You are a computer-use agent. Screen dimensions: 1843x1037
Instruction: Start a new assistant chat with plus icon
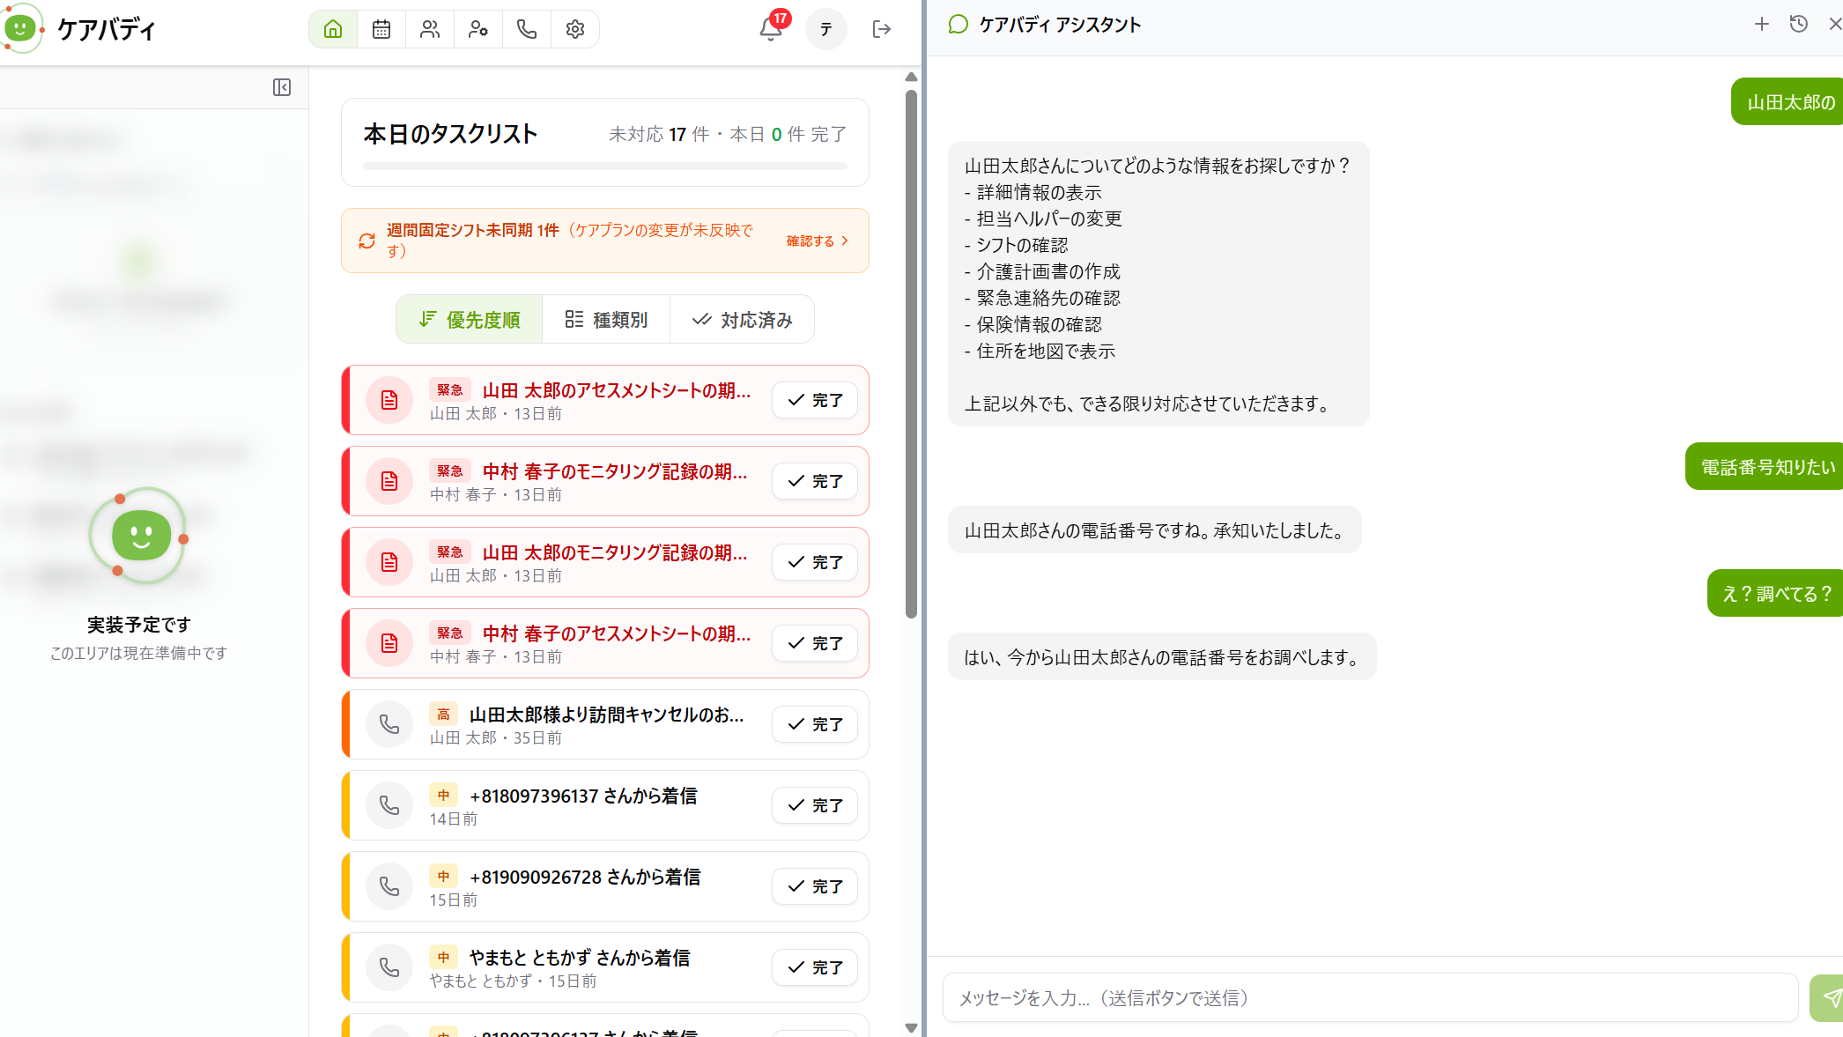(1761, 25)
